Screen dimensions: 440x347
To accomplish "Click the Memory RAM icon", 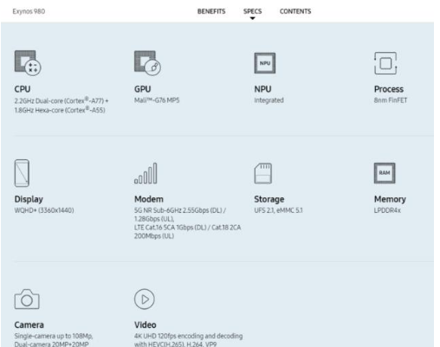I will [x=385, y=173].
